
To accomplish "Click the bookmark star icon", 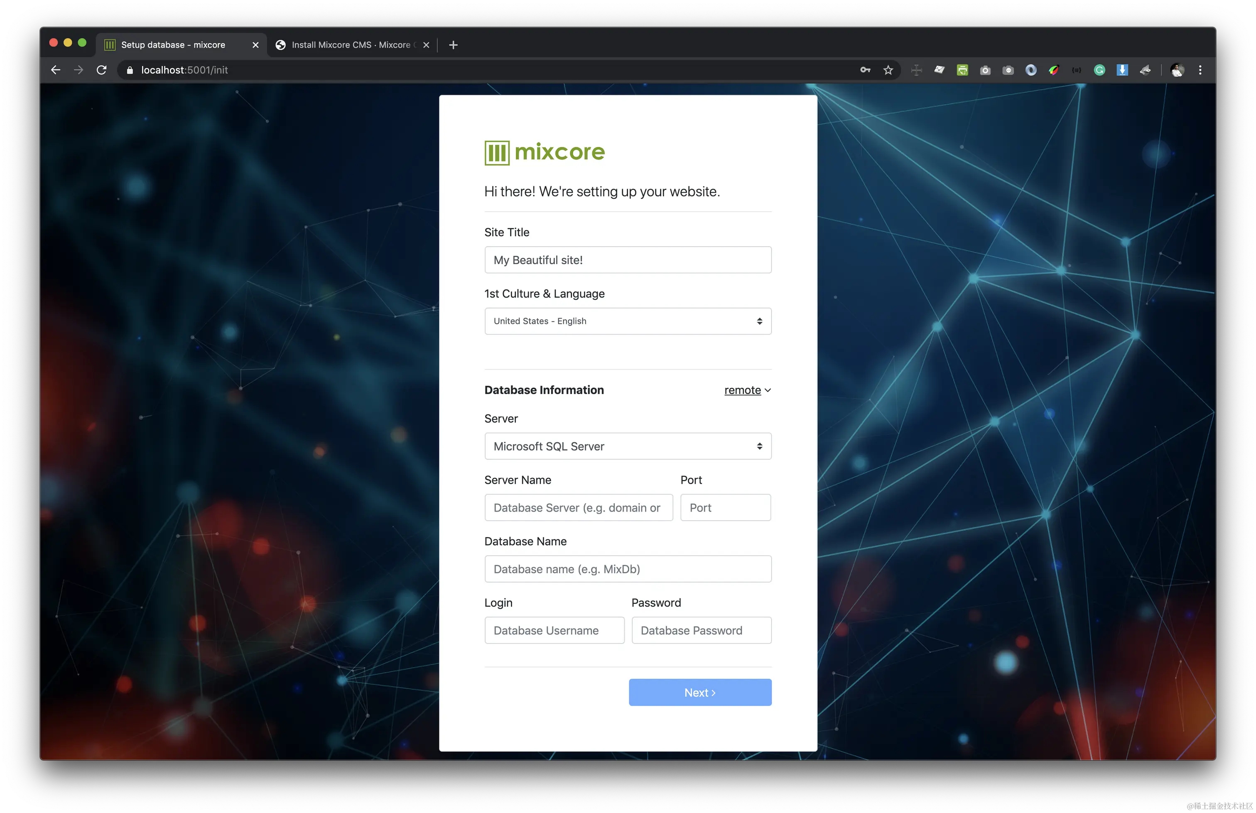I will click(888, 70).
